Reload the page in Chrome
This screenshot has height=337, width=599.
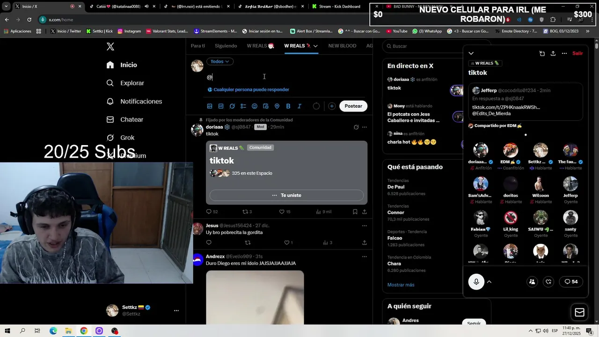[29, 20]
